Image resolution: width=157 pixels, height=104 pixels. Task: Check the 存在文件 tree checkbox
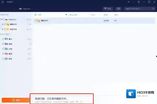4,29
